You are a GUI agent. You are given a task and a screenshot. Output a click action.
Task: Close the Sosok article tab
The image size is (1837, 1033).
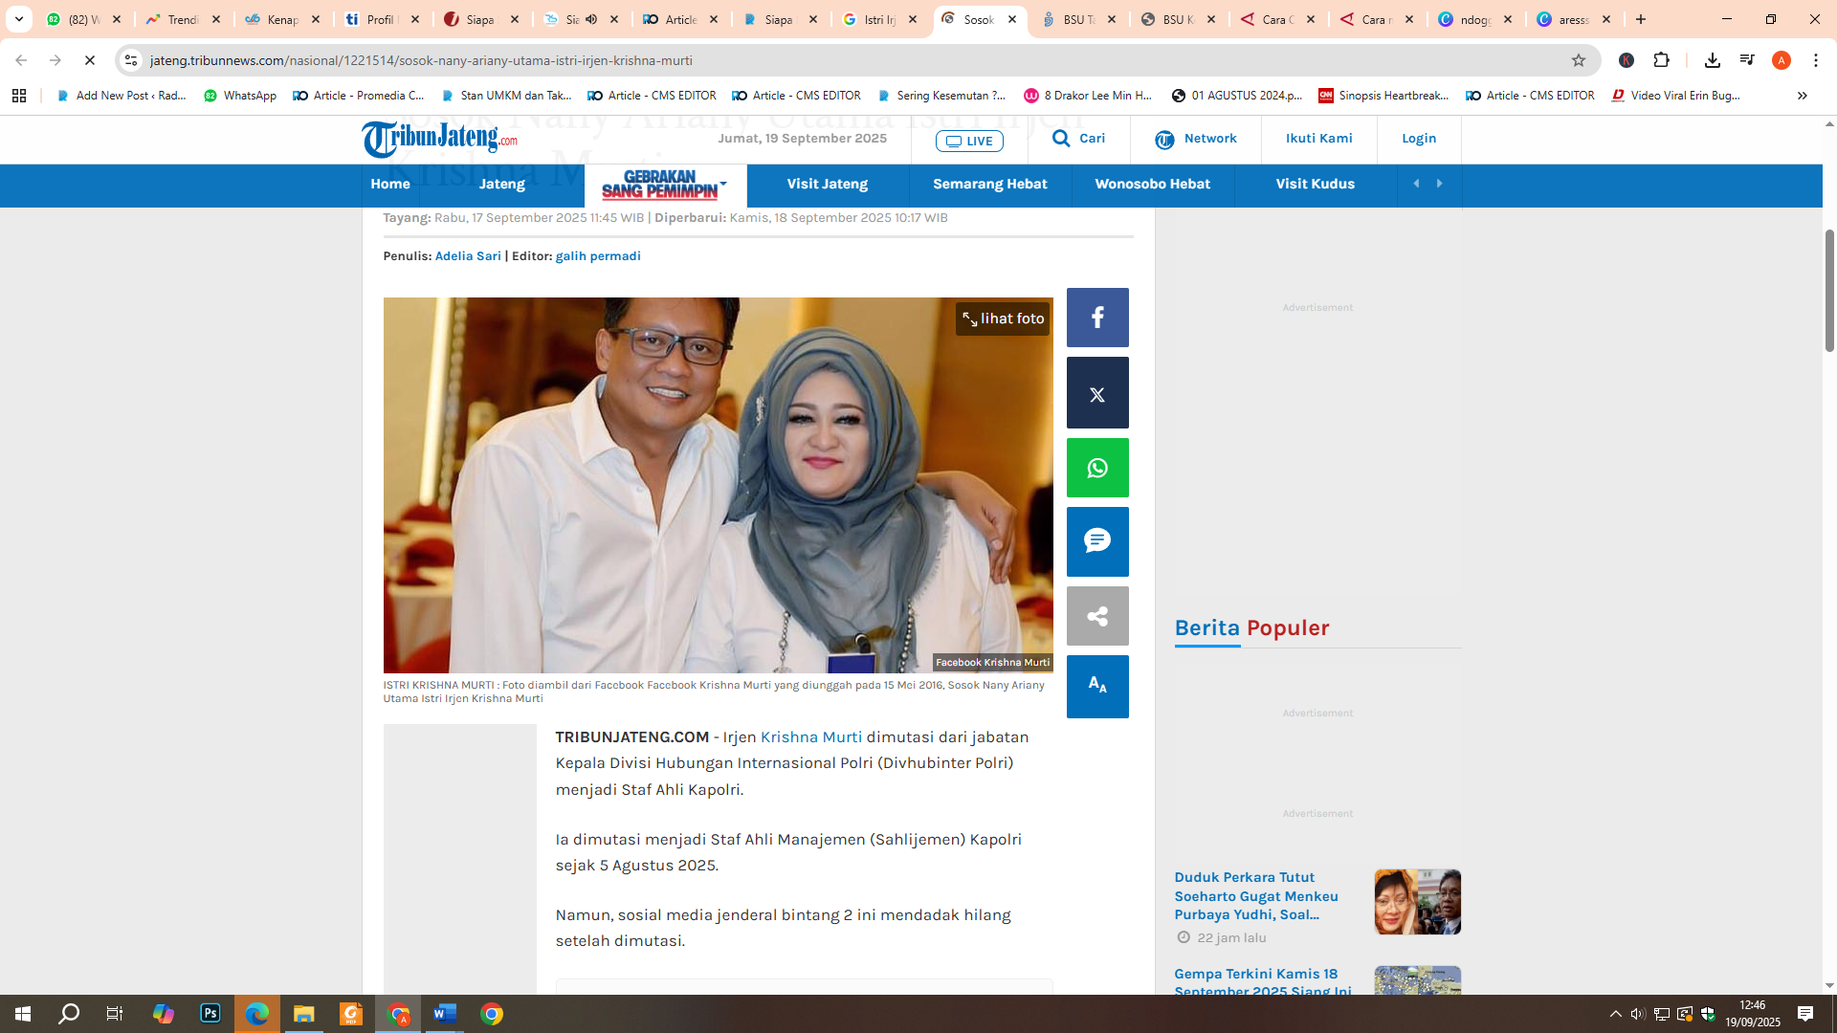coord(1012,19)
